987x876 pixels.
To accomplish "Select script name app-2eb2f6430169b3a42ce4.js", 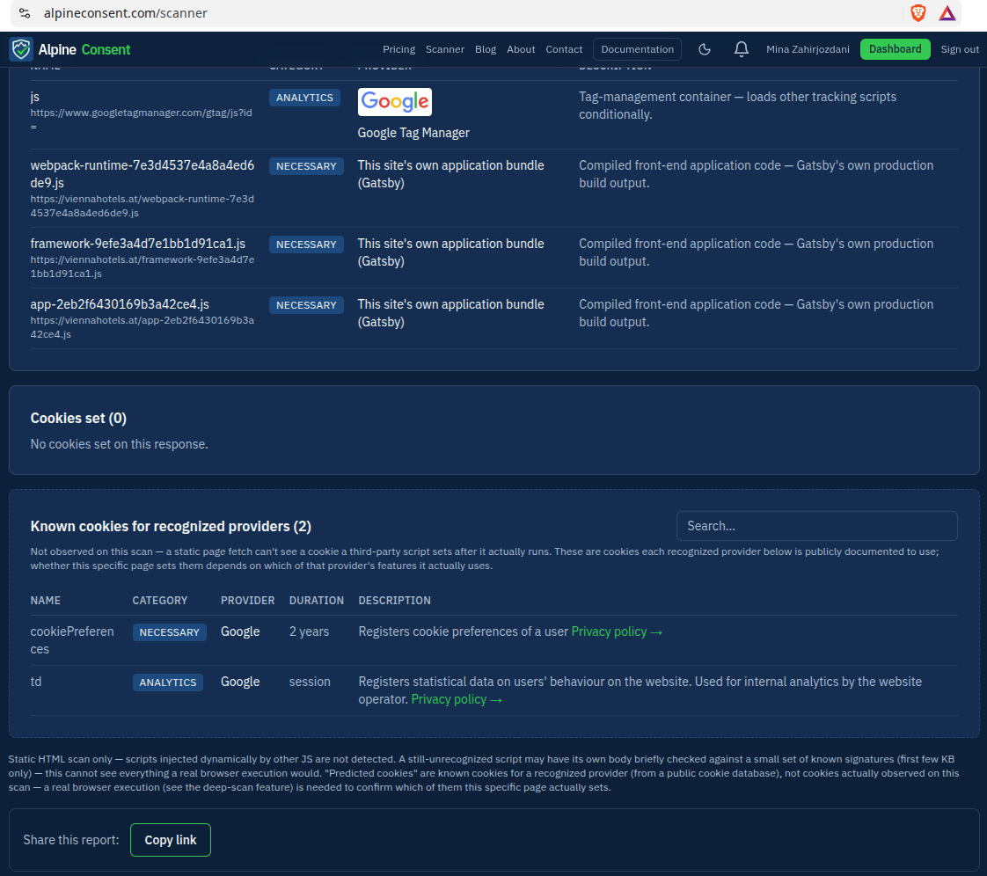I will coord(120,304).
